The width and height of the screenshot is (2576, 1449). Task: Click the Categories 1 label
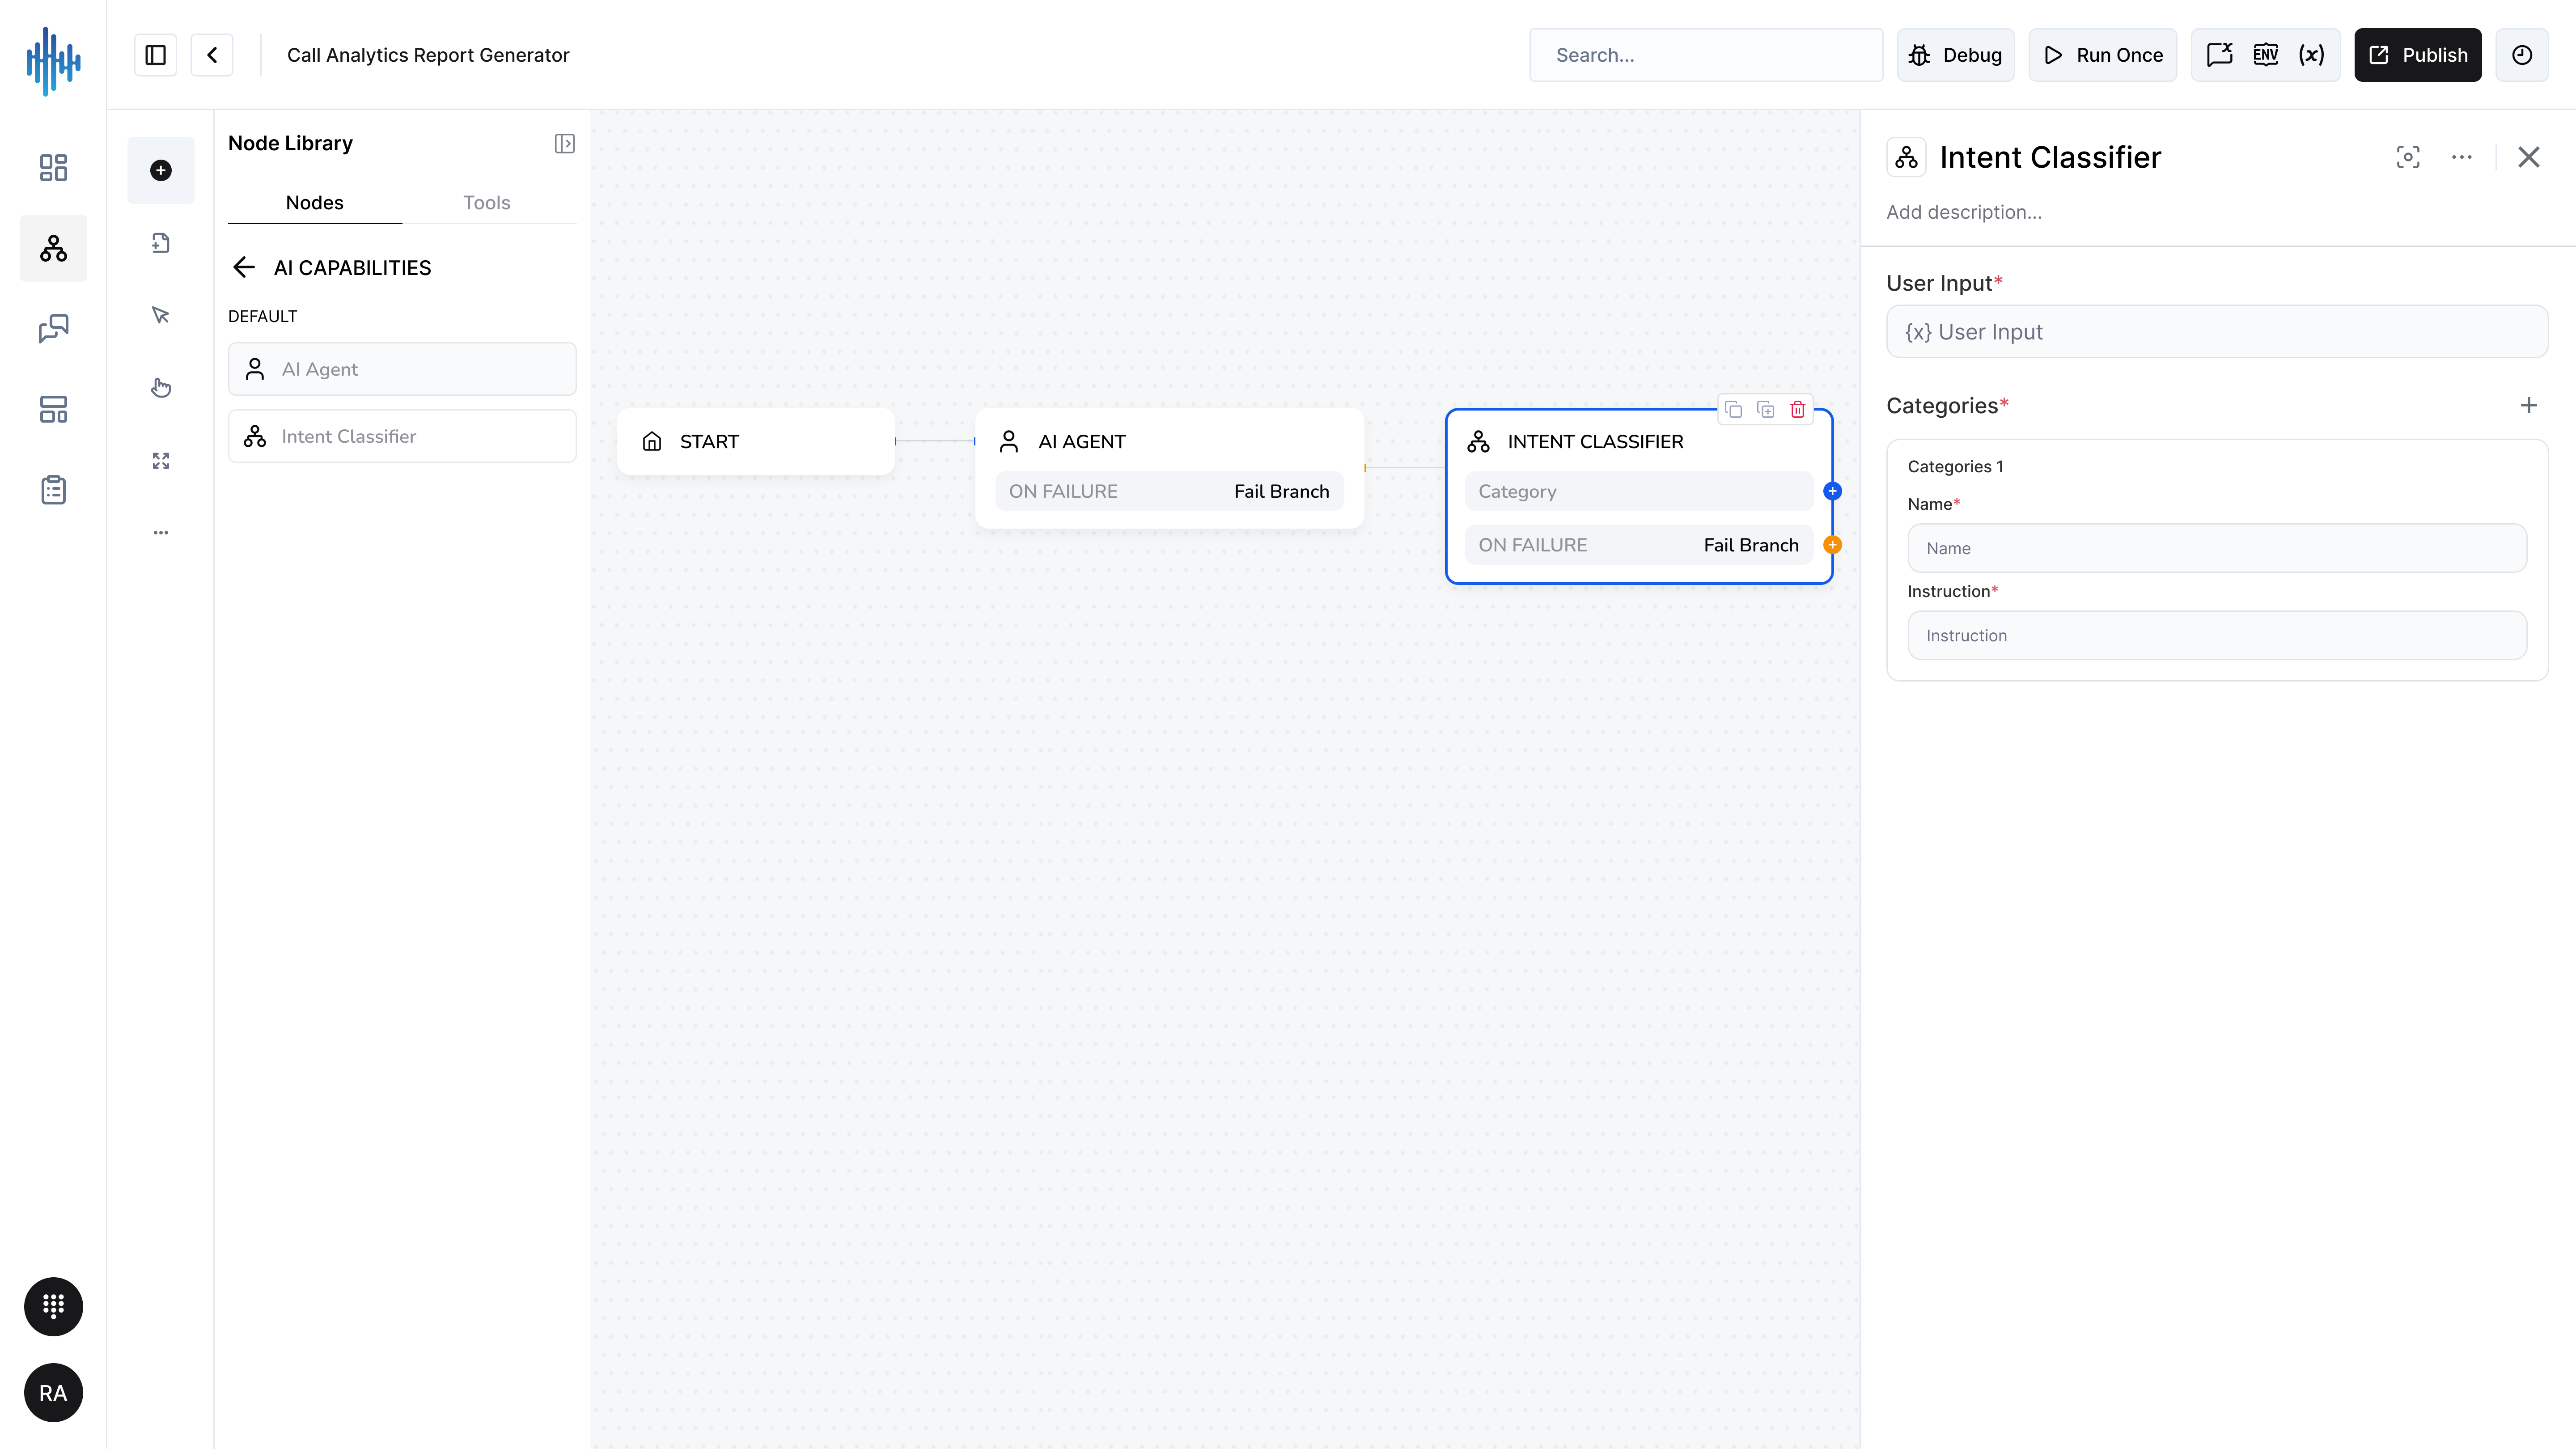coord(1955,466)
